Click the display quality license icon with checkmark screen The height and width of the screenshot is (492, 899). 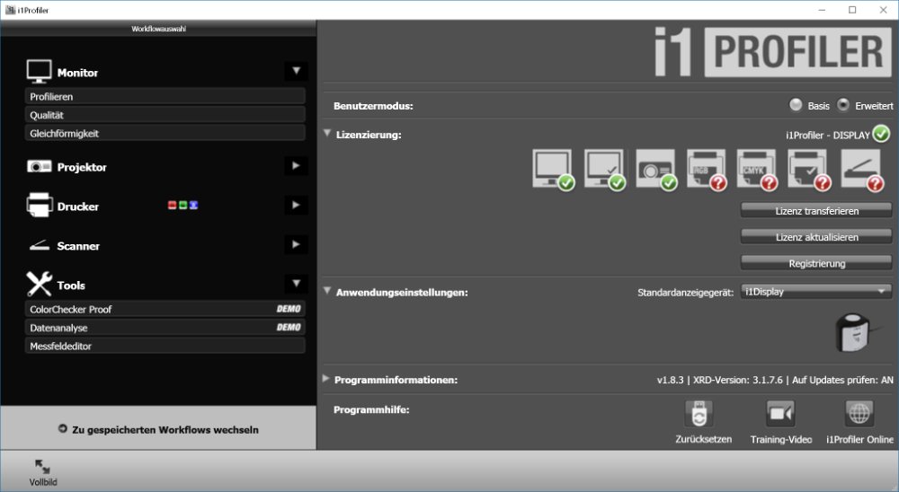(604, 170)
